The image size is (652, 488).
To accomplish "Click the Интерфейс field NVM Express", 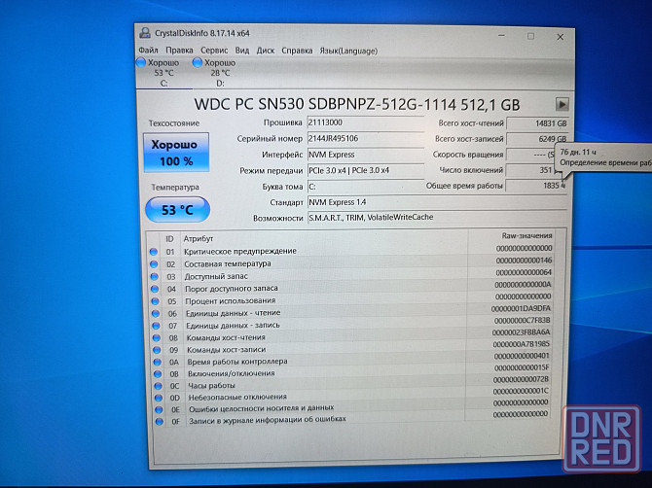I will point(366,155).
